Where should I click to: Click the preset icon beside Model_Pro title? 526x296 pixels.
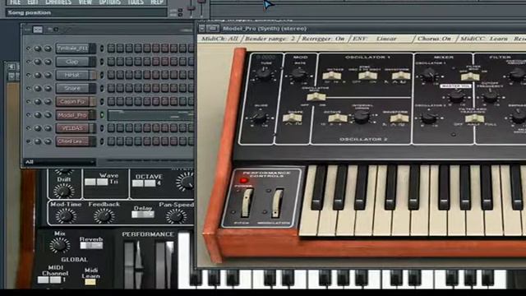pyautogui.click(x=213, y=29)
